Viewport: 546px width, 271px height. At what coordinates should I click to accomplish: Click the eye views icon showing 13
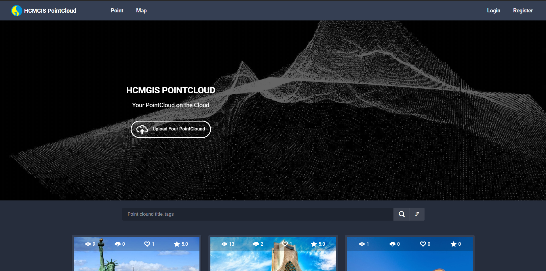click(224, 244)
